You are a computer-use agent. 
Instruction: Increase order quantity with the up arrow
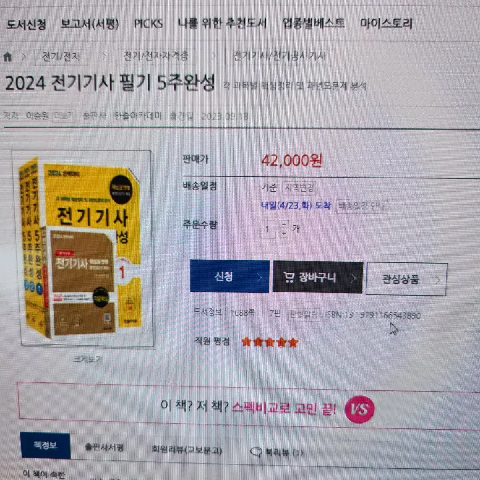[284, 224]
